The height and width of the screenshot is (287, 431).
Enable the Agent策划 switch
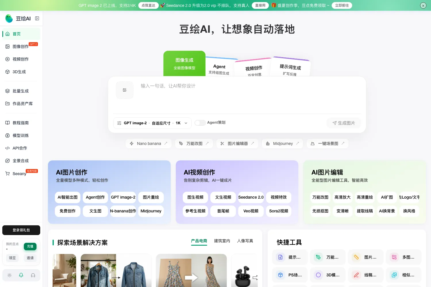pos(200,123)
